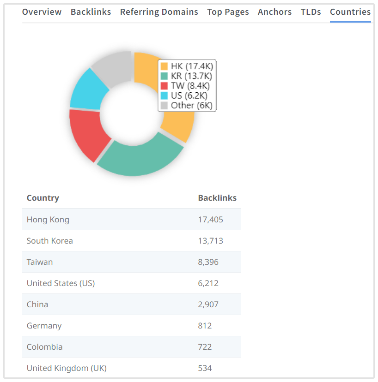The width and height of the screenshot is (378, 382).
Task: Click the Backlinks column header
Action: pyautogui.click(x=217, y=198)
